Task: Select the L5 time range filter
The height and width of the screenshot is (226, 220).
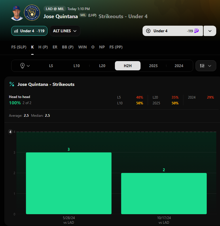Action: [51, 66]
